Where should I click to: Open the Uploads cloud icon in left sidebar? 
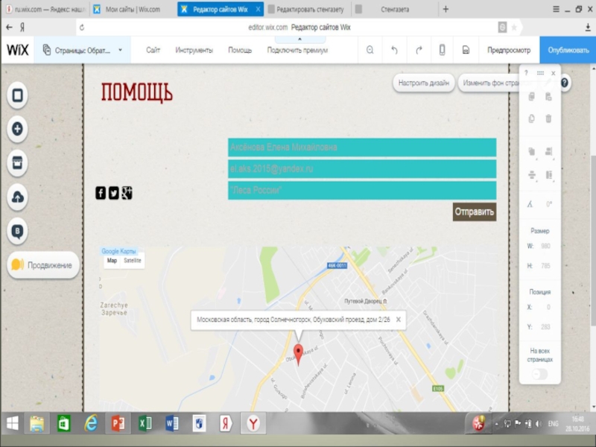click(x=18, y=197)
